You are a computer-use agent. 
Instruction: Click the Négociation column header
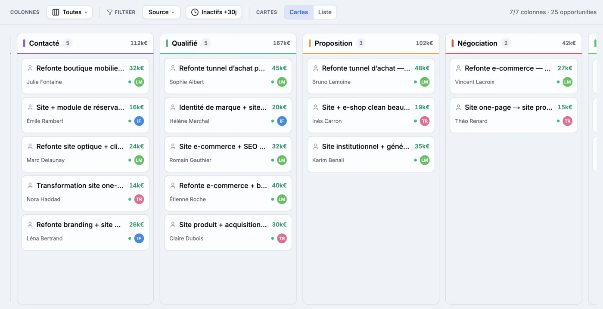coord(513,43)
